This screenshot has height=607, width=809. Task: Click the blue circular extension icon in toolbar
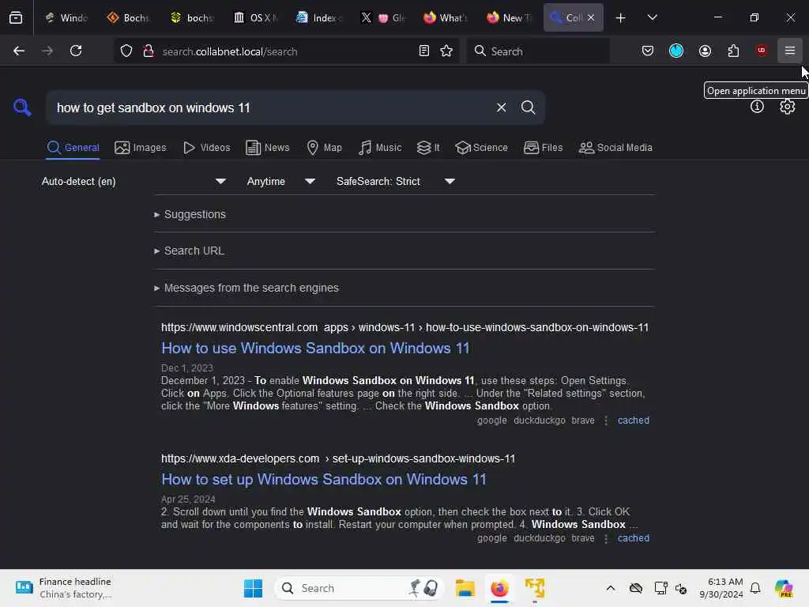pos(676,51)
